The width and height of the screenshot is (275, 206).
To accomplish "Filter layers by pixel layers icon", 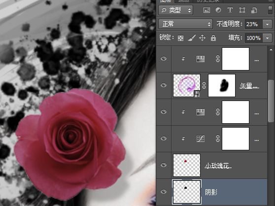I will [206, 10].
